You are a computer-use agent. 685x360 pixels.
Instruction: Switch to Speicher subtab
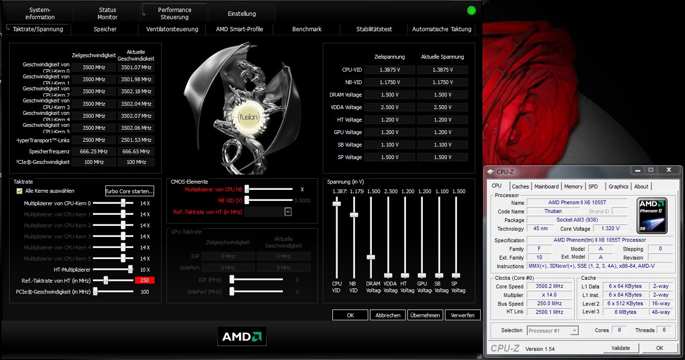[105, 29]
